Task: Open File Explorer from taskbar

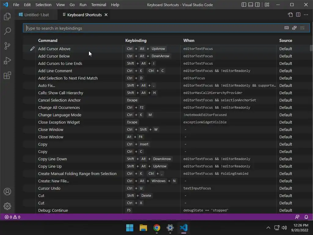Action: 143,228
